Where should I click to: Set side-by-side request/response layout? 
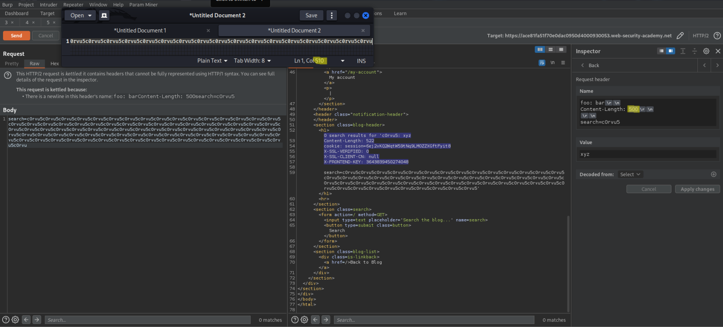point(540,49)
